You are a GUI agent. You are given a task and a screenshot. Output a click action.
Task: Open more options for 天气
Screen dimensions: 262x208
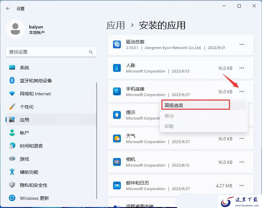point(242,138)
